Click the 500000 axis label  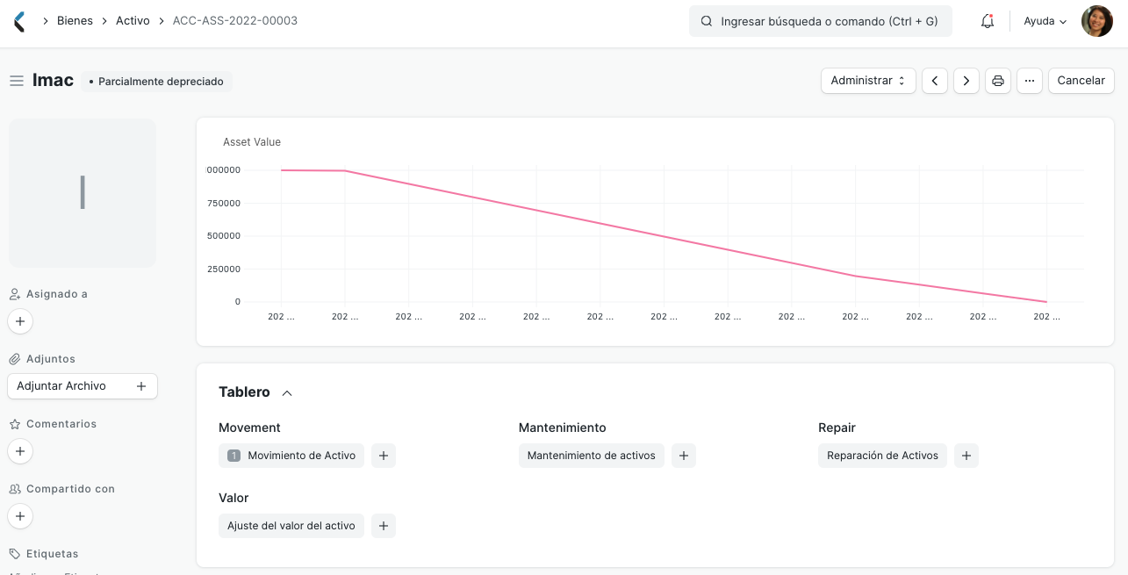224,236
